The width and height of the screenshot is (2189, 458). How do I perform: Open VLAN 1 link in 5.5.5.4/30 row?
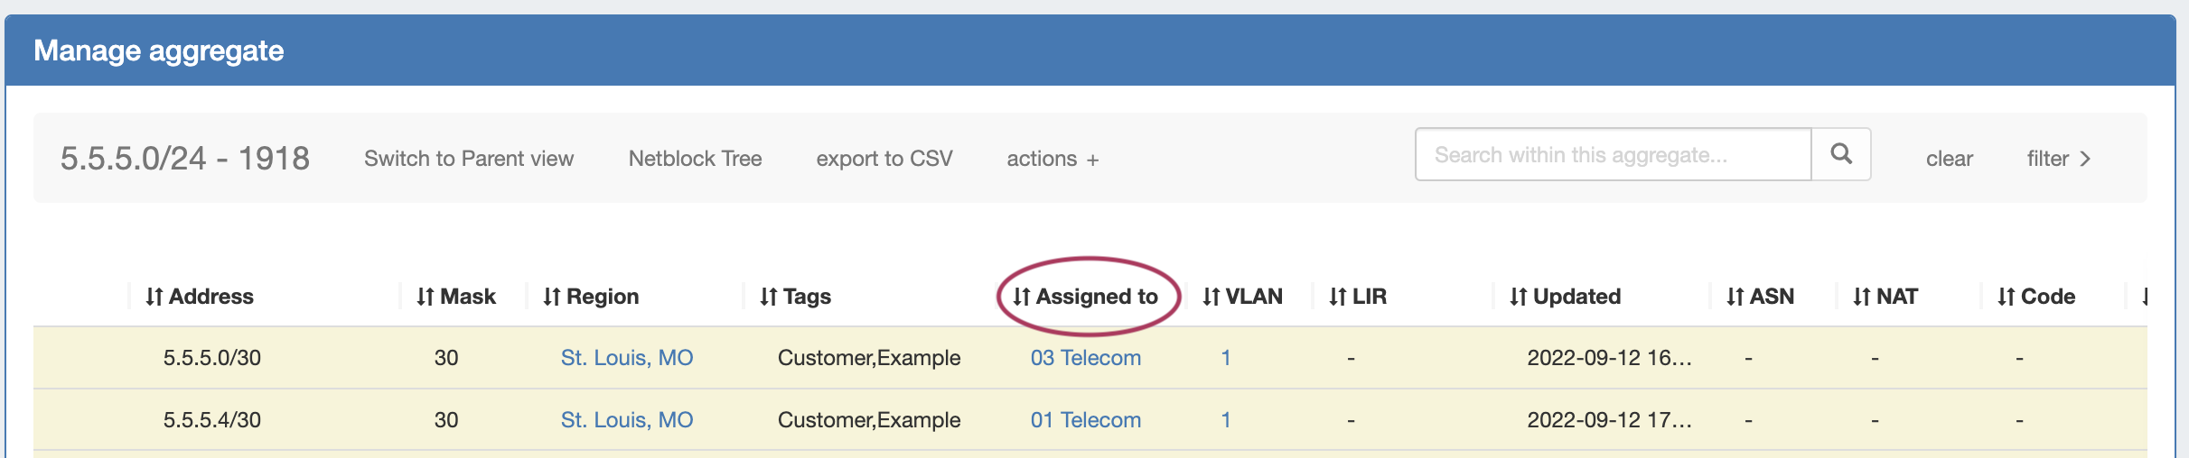point(1226,420)
